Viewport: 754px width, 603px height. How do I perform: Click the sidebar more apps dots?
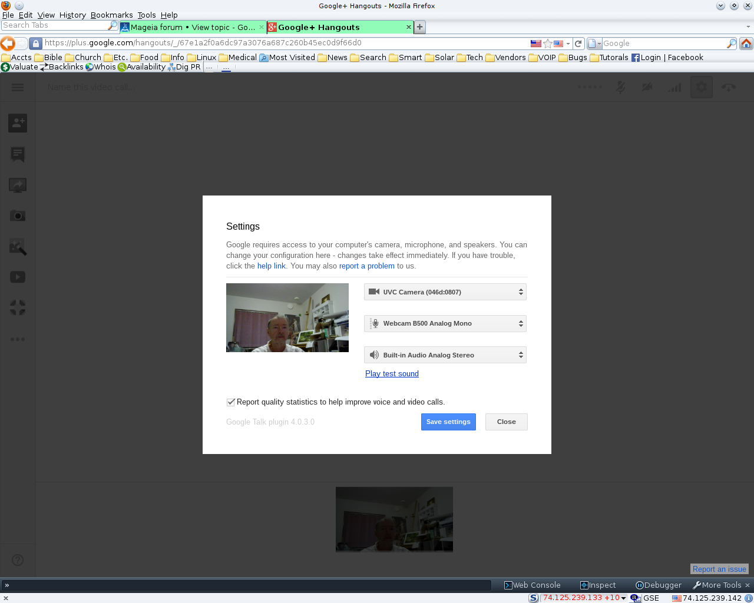click(18, 339)
